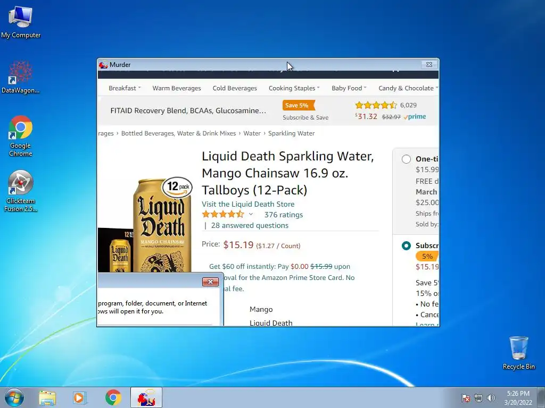Viewport: 545px width, 408px height.
Task: Expand the Candy & Chocolate dropdown
Action: point(408,88)
